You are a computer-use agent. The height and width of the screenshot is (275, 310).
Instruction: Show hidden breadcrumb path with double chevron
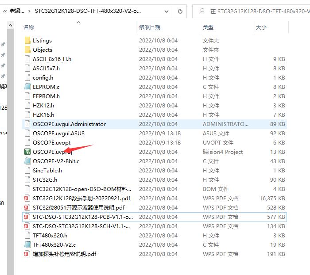coord(5,11)
